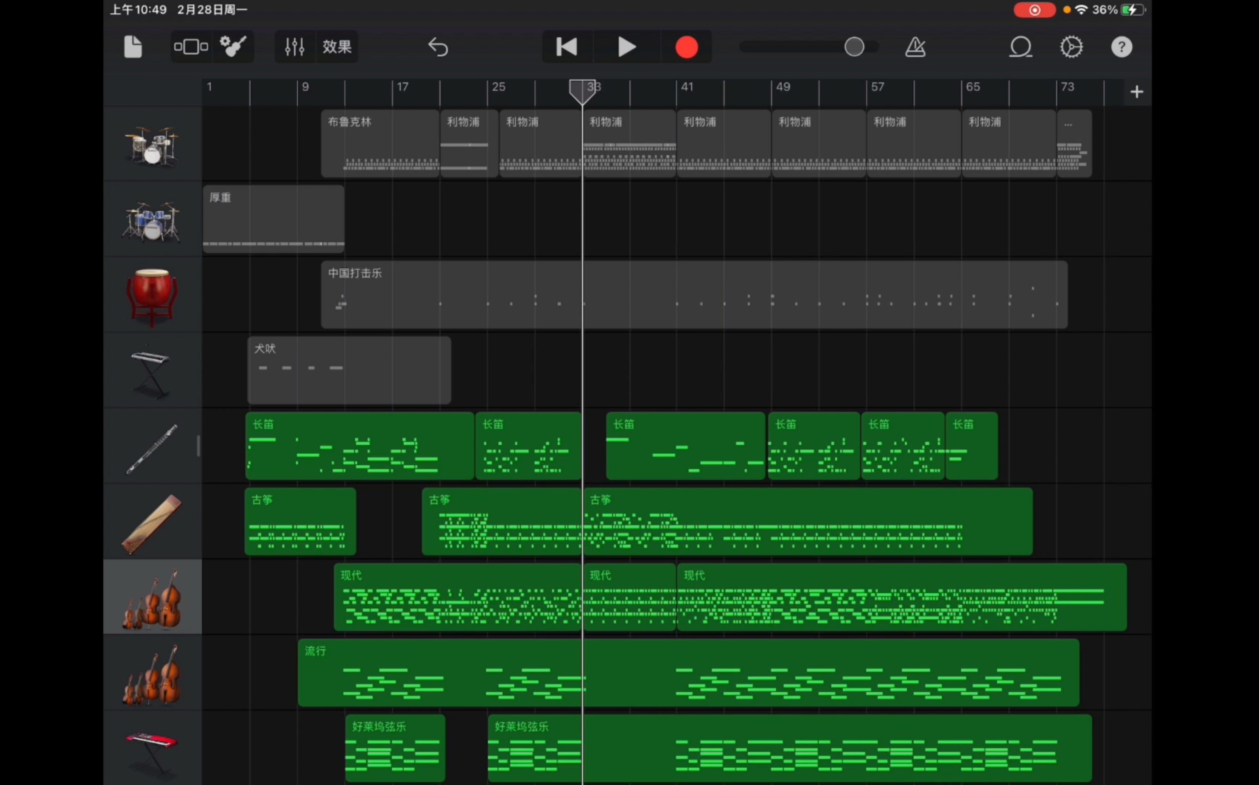Select the 流行 strings region
Viewport: 1259px width, 785px height.
point(689,673)
